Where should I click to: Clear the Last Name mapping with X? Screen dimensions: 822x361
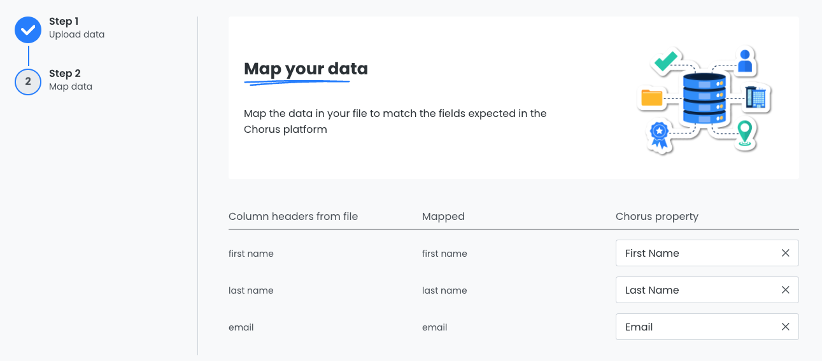785,290
